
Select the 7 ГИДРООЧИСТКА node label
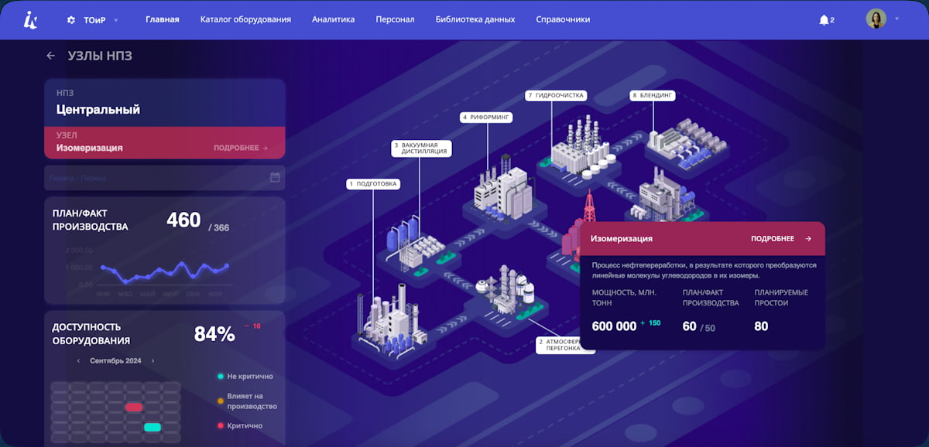point(556,96)
